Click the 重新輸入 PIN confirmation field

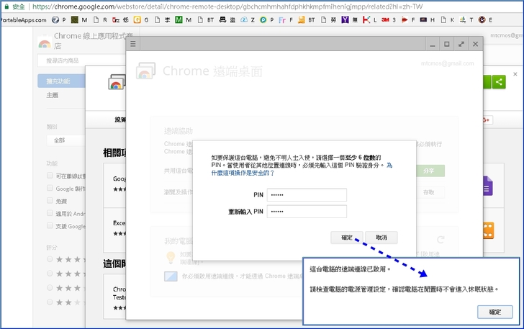coord(307,212)
